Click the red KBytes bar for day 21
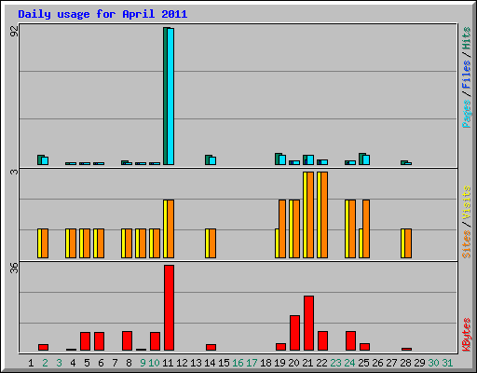 click(308, 323)
